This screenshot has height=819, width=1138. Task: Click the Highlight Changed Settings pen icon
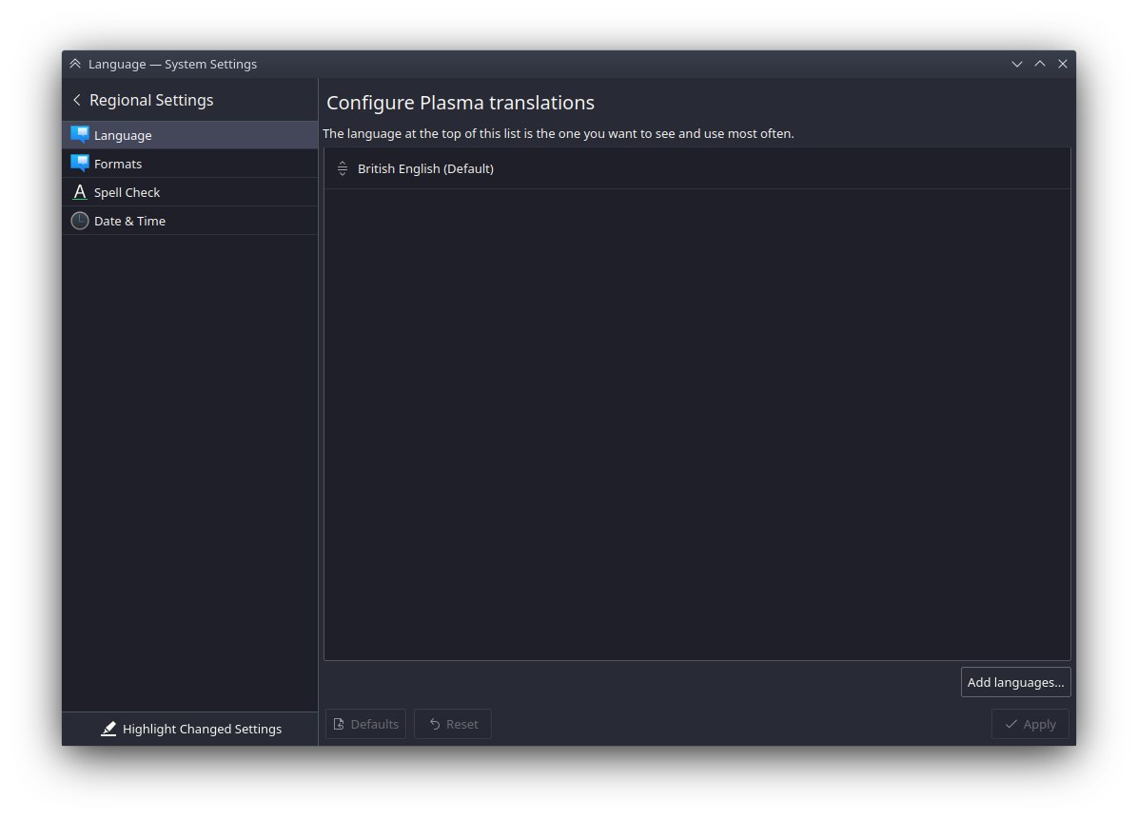point(108,729)
